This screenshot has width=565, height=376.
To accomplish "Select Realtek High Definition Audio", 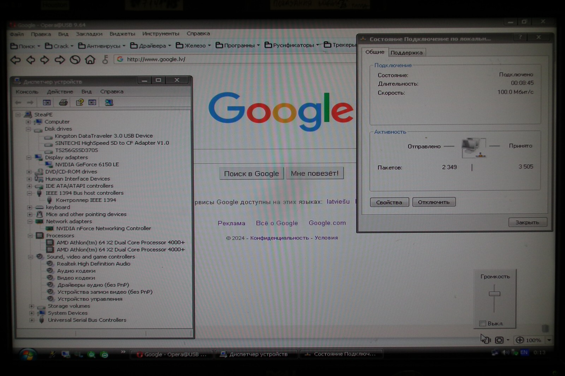I will (94, 264).
